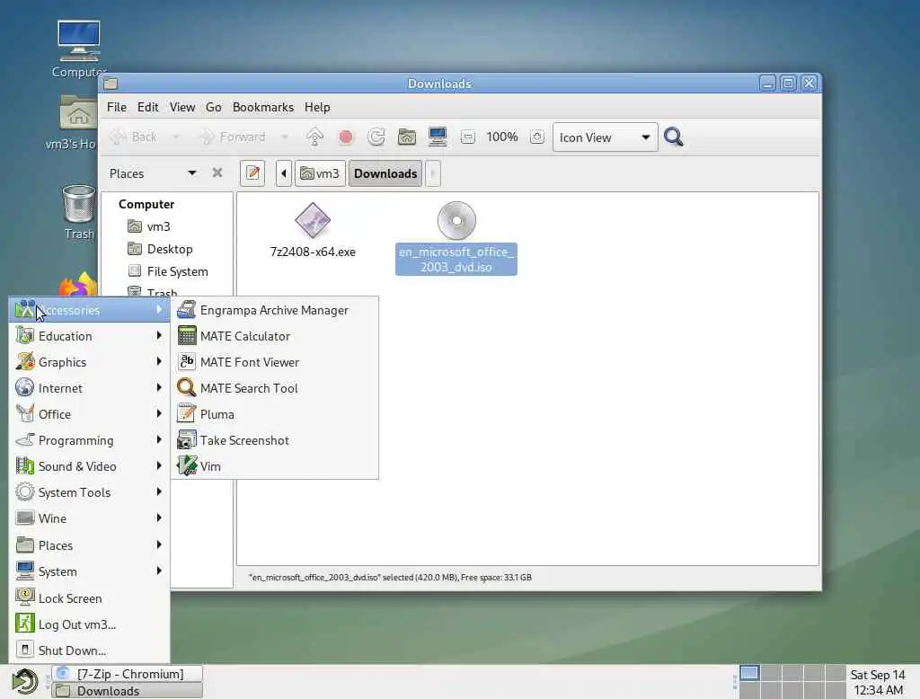Select the en_microsoft_office_2003_dvd.iso file
This screenshot has height=699, width=920.
(x=456, y=238)
